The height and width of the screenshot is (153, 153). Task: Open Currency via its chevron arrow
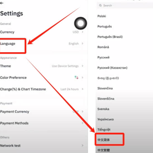click(x=83, y=32)
